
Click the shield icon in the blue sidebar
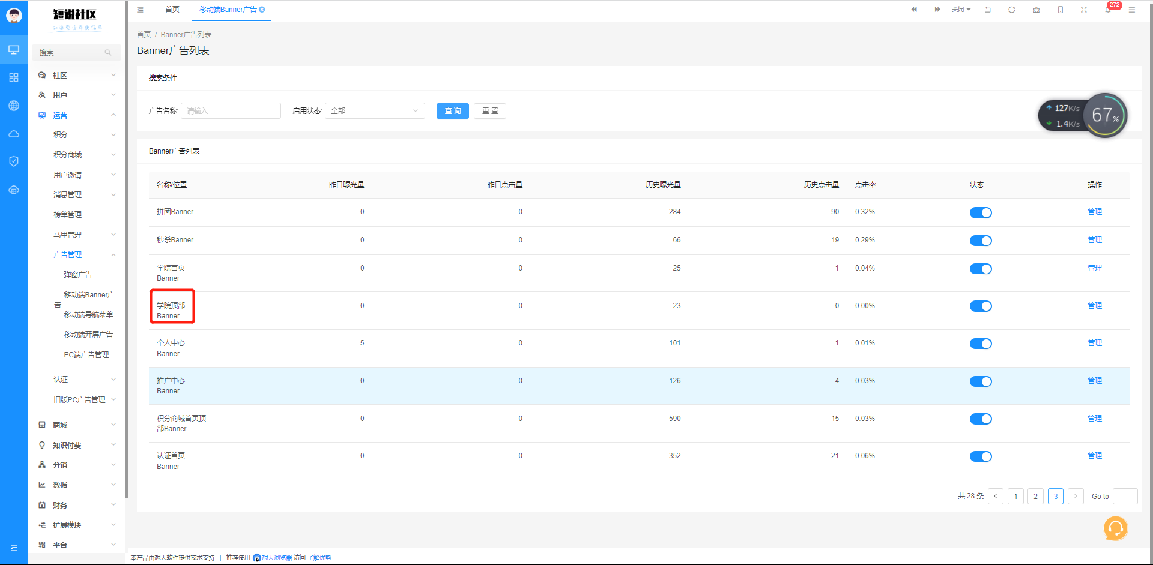[14, 161]
